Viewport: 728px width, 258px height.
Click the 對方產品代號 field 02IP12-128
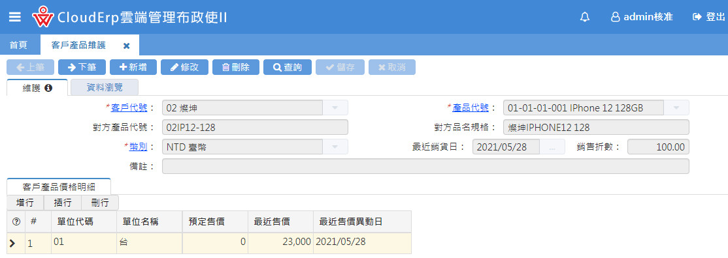pos(255,128)
